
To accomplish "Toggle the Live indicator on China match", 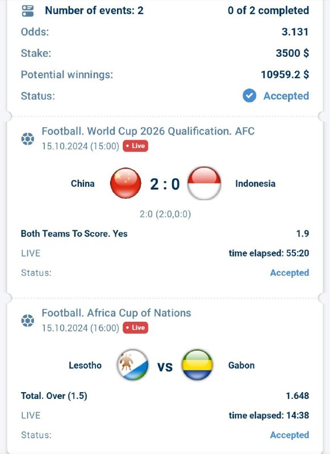I will click(x=136, y=146).
